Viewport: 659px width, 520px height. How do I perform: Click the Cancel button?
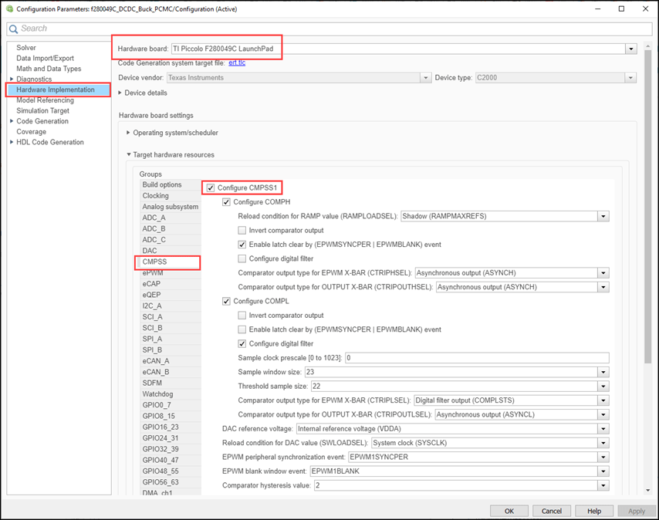click(x=552, y=511)
